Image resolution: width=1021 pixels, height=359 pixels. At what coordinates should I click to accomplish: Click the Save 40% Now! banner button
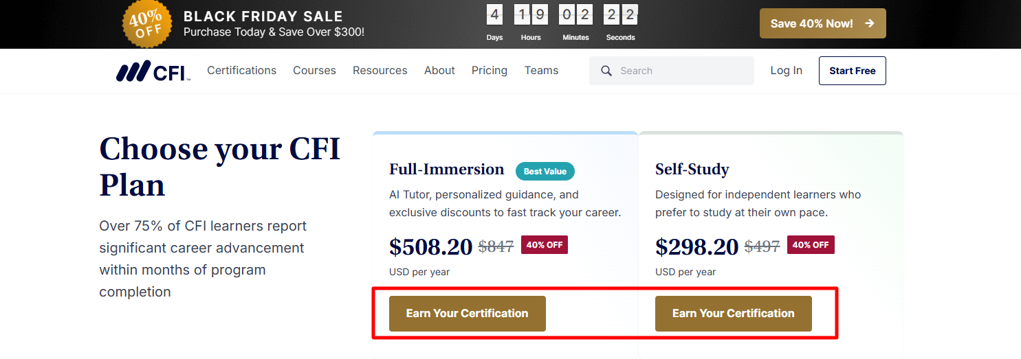point(822,23)
